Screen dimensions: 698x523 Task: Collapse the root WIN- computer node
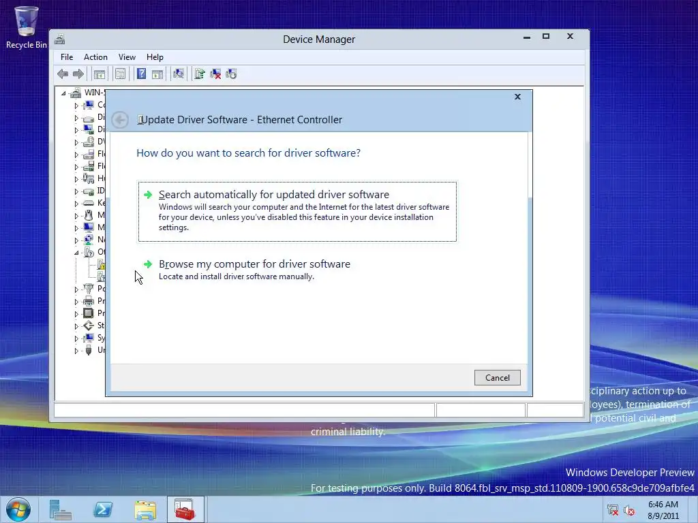point(63,93)
